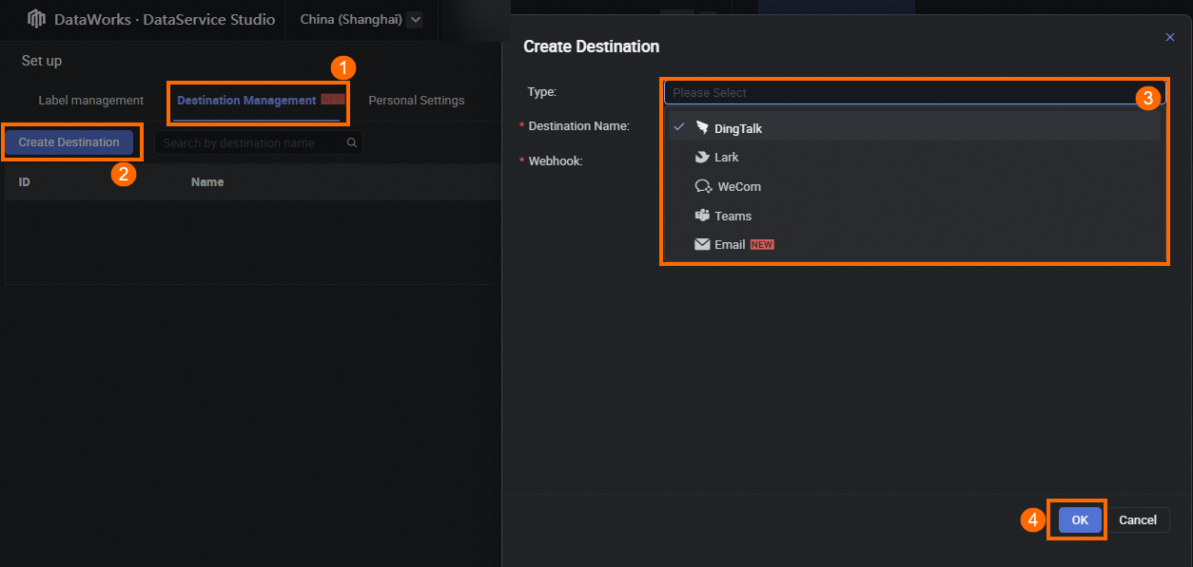
Task: Click the Set up heading
Action: point(42,61)
